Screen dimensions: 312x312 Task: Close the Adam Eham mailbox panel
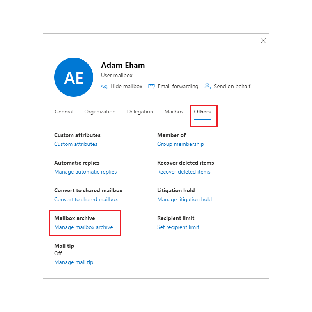[x=263, y=41]
